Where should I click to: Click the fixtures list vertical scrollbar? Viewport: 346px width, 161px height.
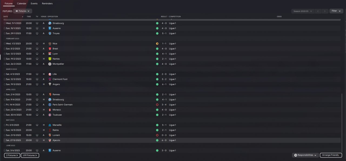point(342,122)
